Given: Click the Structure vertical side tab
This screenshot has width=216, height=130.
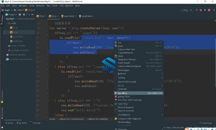Looking at the screenshot, I should point(2,97).
